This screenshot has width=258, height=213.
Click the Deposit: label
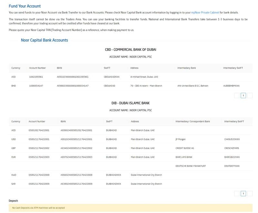14,201
